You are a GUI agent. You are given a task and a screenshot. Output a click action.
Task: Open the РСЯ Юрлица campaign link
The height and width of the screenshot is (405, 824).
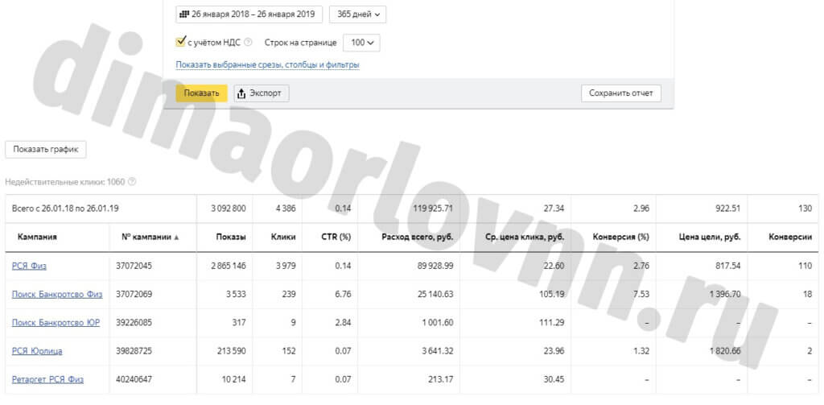coord(37,351)
